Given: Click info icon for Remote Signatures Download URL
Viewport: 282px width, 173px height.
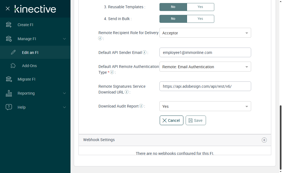Looking at the screenshot, I should (x=127, y=92).
